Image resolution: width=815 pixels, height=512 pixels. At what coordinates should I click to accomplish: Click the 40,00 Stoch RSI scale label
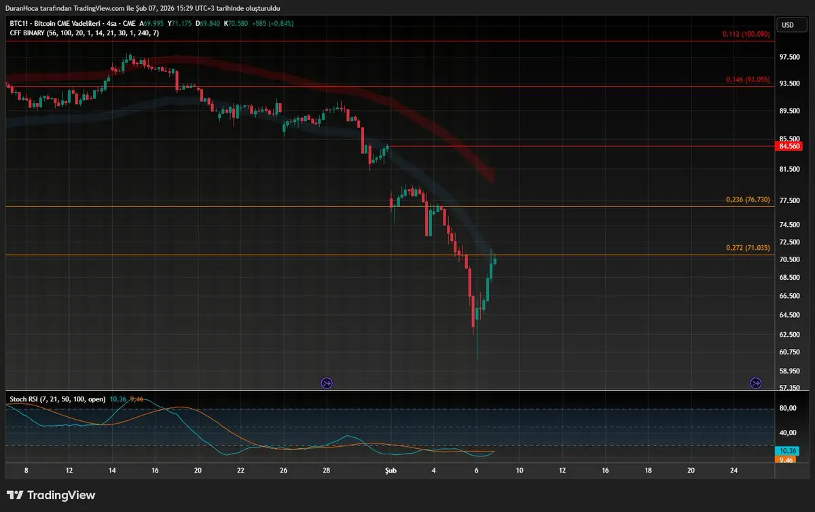[788, 433]
